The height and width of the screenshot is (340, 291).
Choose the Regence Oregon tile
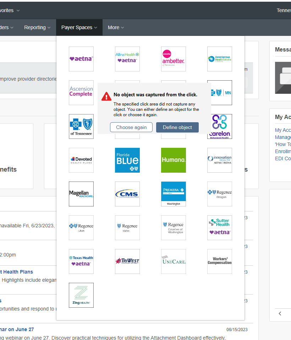[220, 194]
